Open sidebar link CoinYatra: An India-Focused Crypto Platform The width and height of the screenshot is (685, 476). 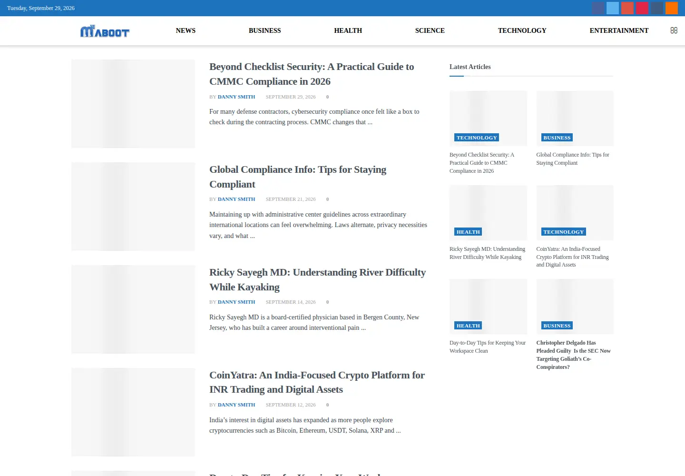[572, 257]
